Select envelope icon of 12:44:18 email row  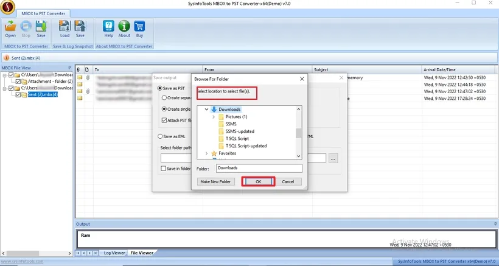[80, 85]
